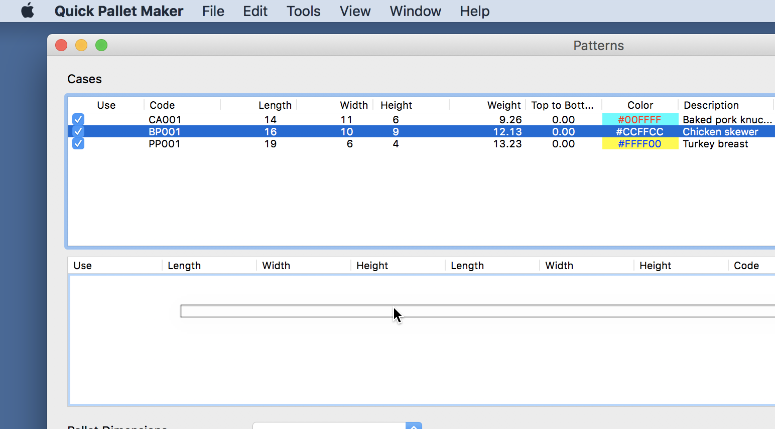Viewport: 775px width, 429px height.
Task: Click the #FFFF00 color cell
Action: (640, 143)
